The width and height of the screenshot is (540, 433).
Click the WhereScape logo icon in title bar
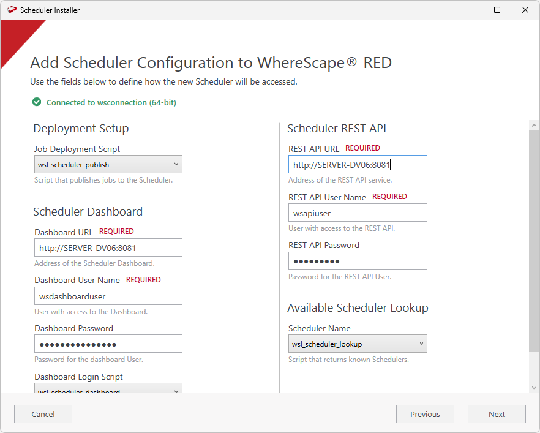coord(12,10)
